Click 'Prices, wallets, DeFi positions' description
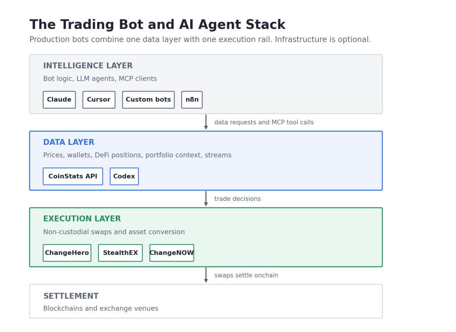The width and height of the screenshot is (456, 332). click(137, 156)
